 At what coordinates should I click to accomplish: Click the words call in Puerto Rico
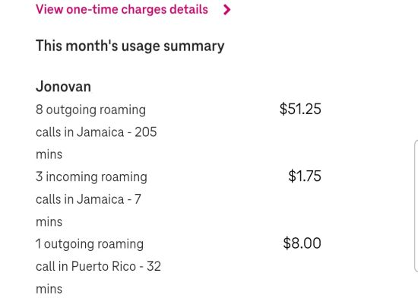coord(86,266)
